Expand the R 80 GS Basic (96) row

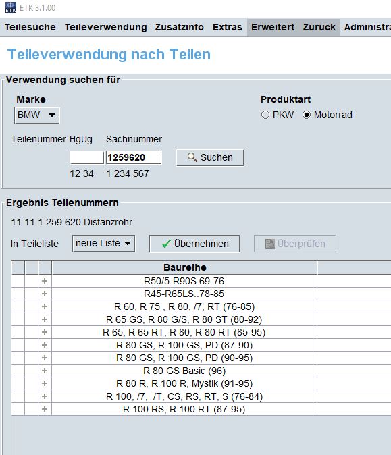[45, 371]
